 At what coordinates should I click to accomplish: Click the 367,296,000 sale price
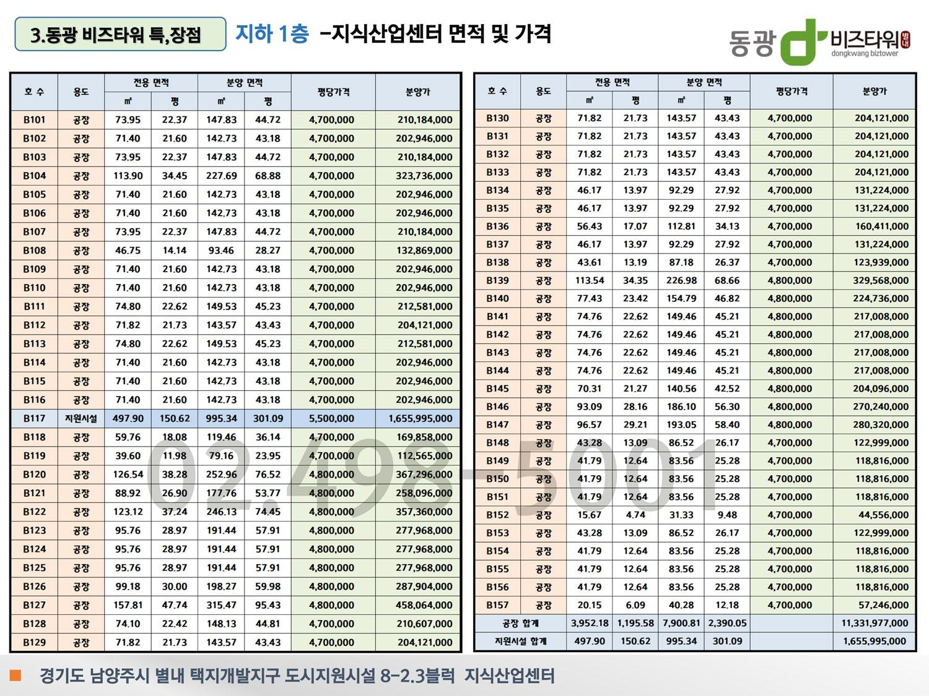tap(424, 475)
